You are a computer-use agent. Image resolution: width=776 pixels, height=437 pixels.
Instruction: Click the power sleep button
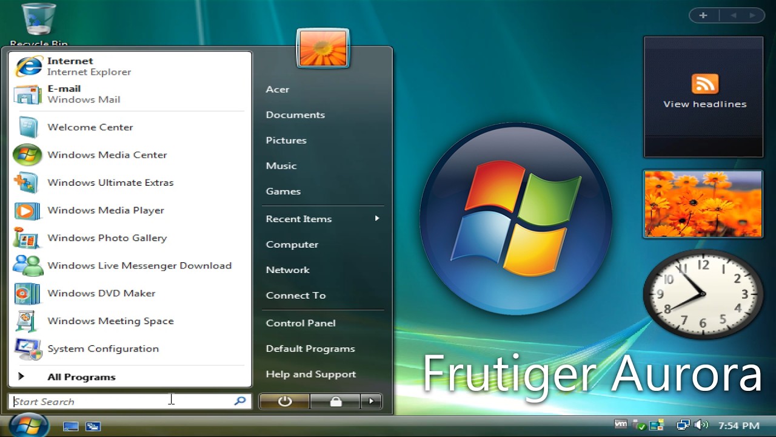[x=284, y=401]
